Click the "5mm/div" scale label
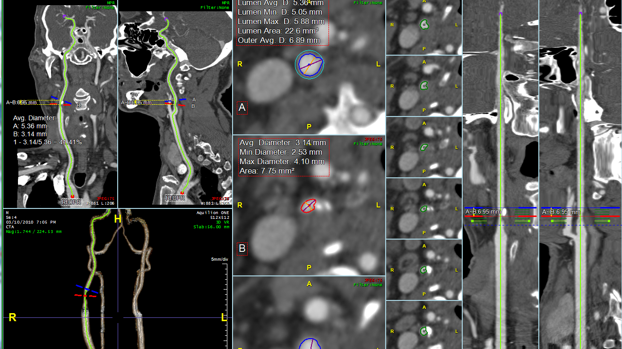The height and width of the screenshot is (349, 622). pyautogui.click(x=220, y=259)
